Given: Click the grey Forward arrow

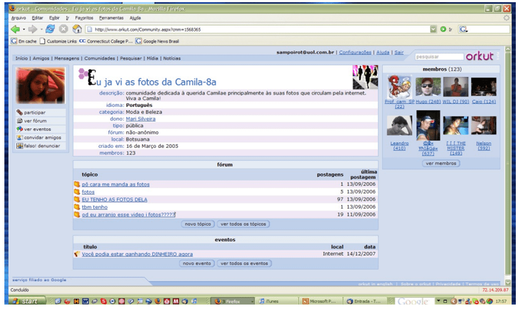Looking at the screenshot, I should [x=32, y=29].
